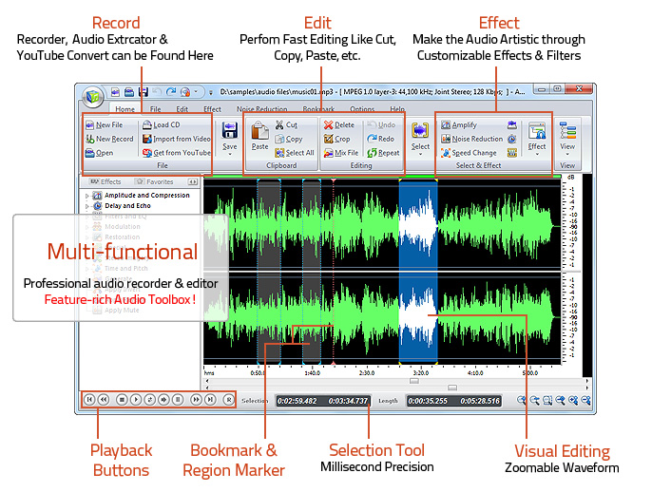Click the round R record button
Image resolution: width=671 pixels, height=492 pixels.
(x=228, y=400)
